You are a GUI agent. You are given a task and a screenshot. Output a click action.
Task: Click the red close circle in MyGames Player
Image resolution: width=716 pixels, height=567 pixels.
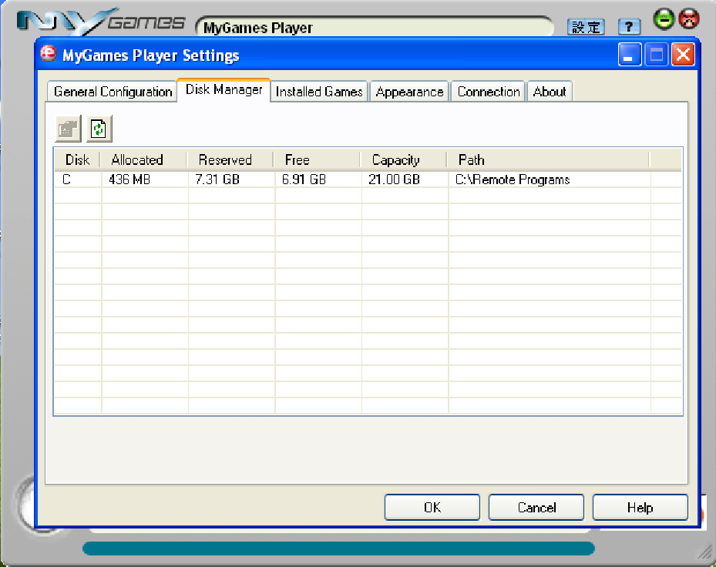(688, 19)
